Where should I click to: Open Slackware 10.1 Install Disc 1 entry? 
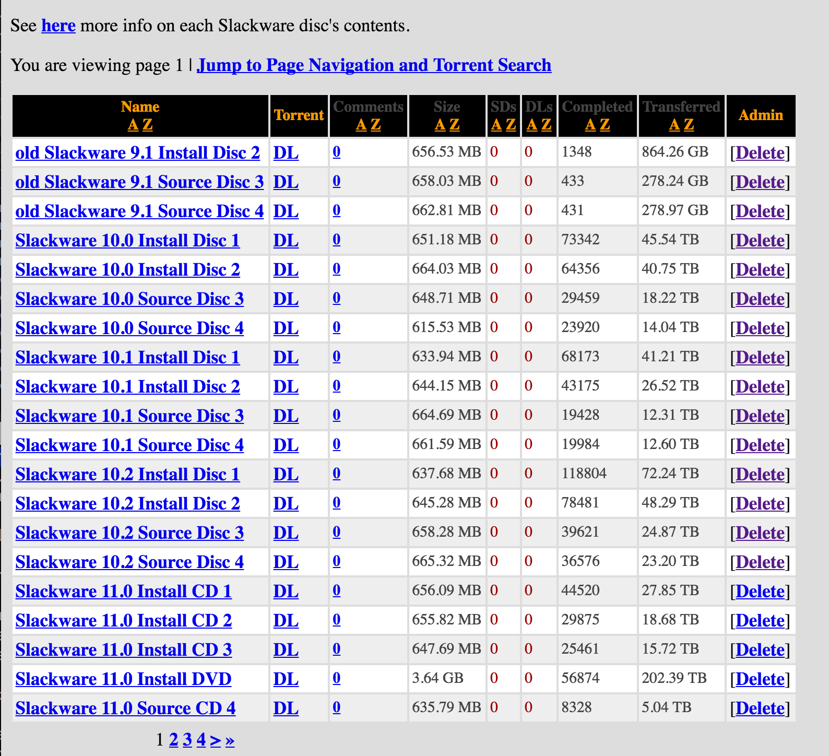127,357
